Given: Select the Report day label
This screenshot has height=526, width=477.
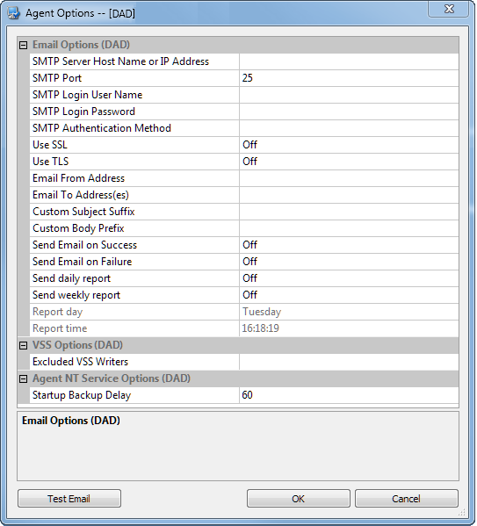Looking at the screenshot, I should click(x=57, y=312).
